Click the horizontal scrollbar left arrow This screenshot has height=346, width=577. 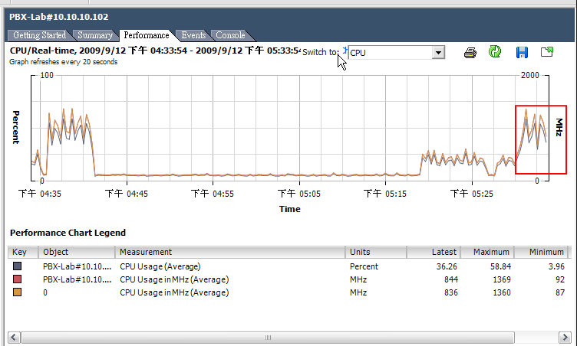coord(14,337)
